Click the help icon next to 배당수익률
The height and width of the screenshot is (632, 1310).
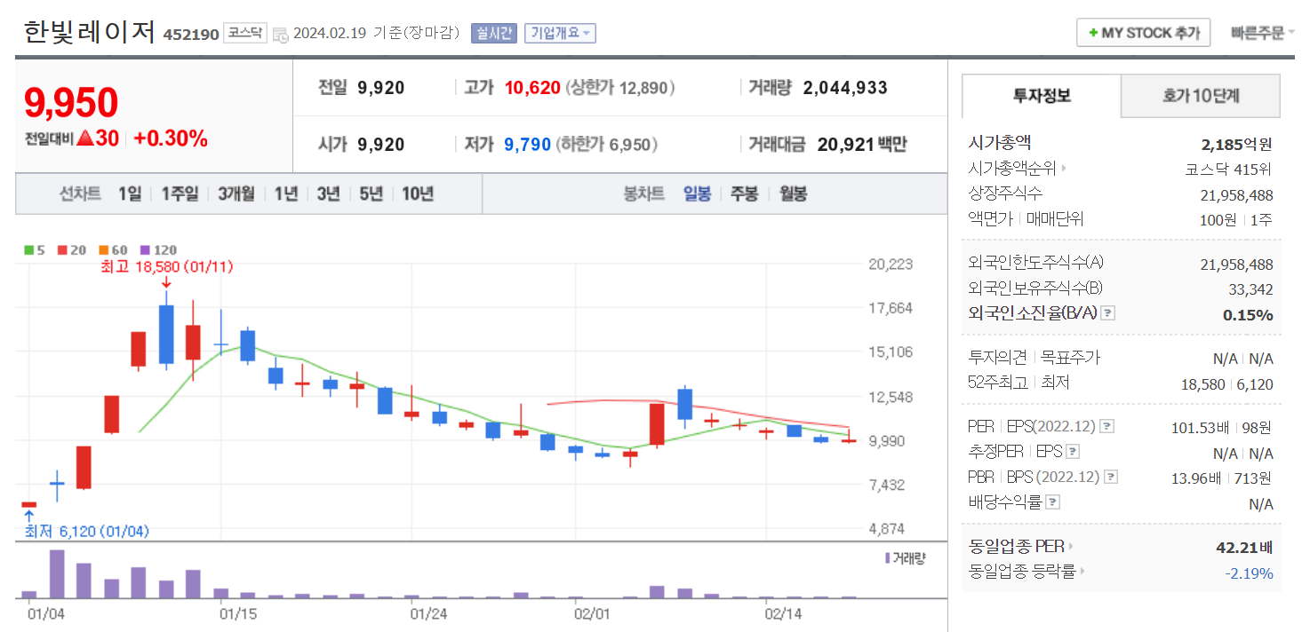click(x=1052, y=502)
